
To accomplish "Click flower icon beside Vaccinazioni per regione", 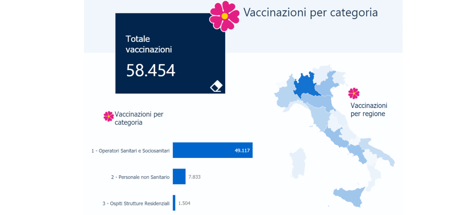I will (x=354, y=93).
